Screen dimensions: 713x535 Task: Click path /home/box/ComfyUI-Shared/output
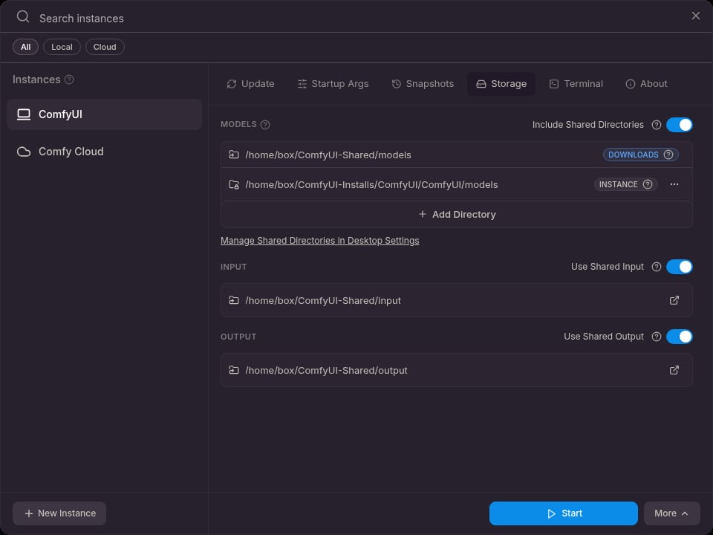pos(326,371)
